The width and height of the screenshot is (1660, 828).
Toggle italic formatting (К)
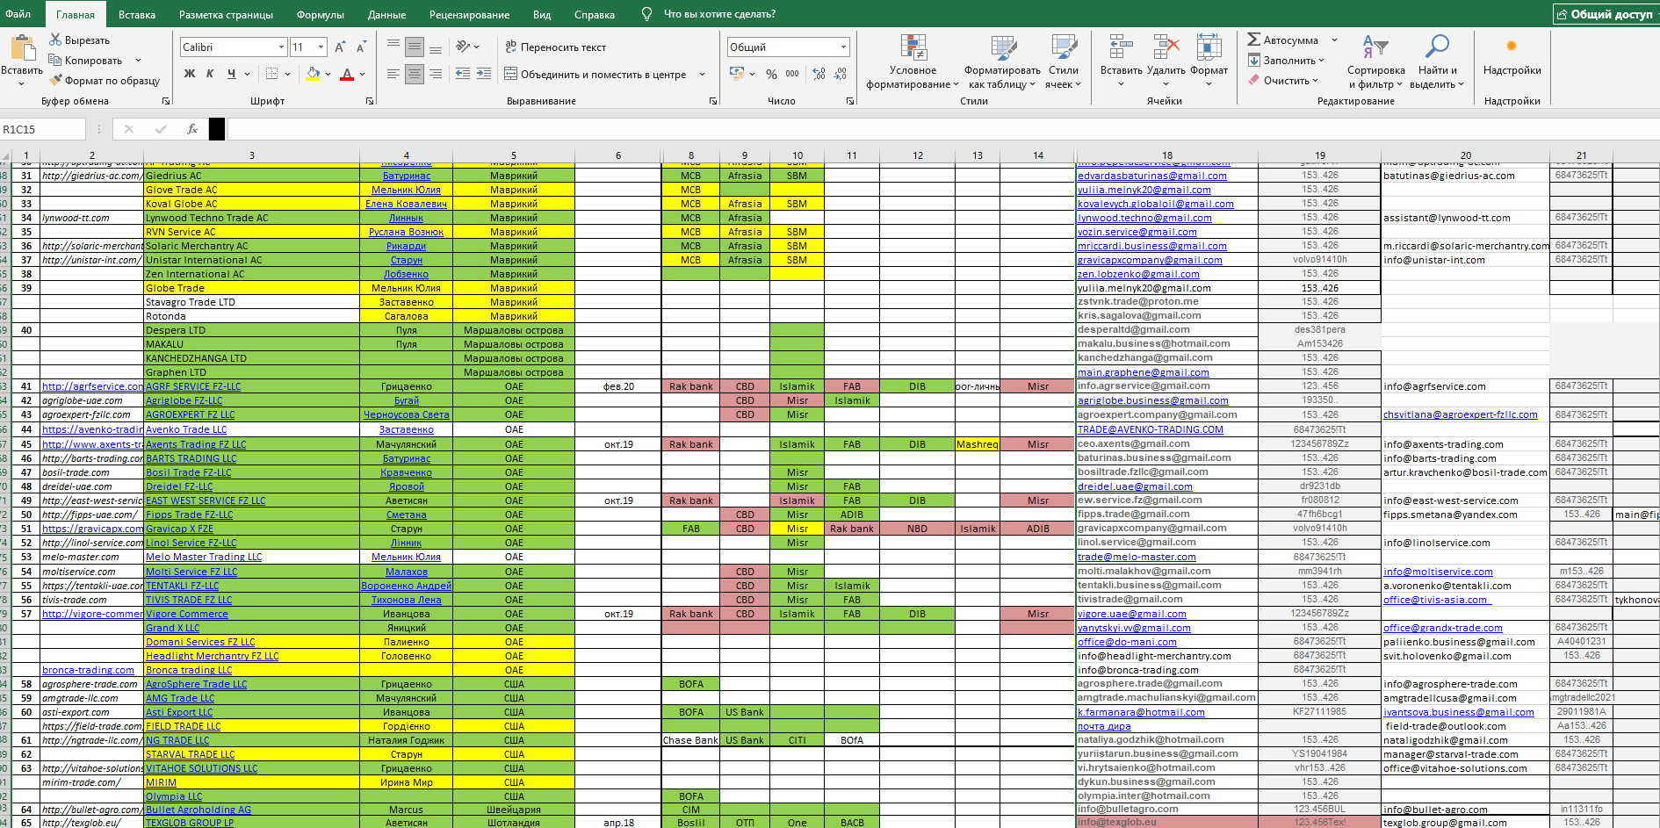(210, 74)
